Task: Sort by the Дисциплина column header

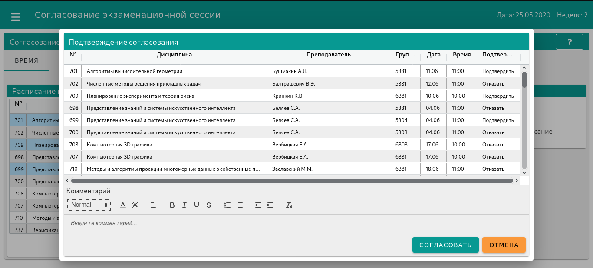Action: coord(174,55)
